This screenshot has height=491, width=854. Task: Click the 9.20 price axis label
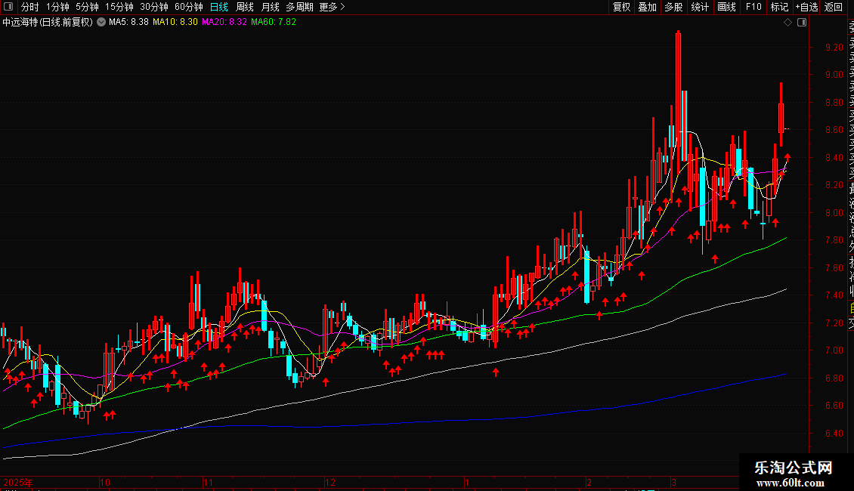click(x=834, y=48)
